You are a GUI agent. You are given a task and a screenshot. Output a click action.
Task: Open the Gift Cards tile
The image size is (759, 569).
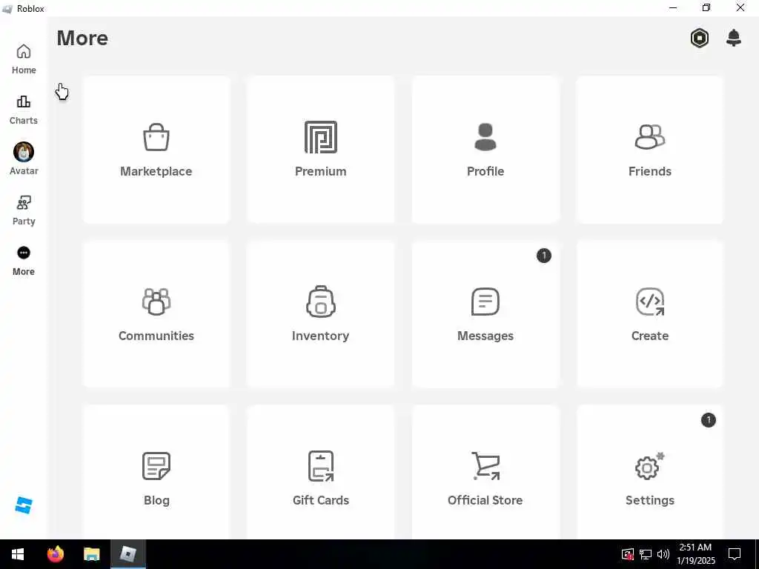320,472
